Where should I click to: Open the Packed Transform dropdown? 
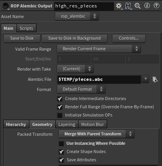coord(96,134)
